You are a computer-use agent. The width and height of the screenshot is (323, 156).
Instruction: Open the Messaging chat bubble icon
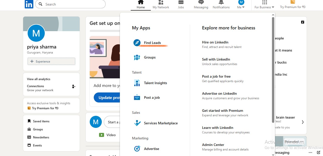(x=201, y=2)
